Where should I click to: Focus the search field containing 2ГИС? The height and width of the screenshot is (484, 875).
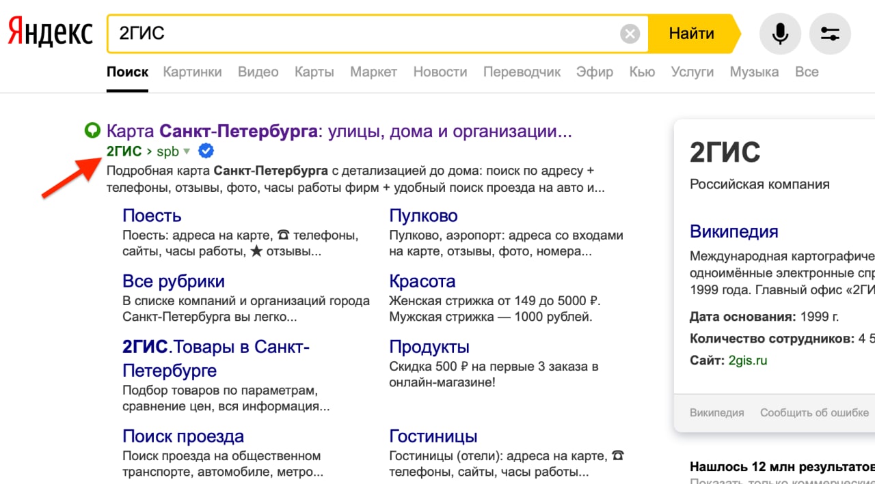377,33
